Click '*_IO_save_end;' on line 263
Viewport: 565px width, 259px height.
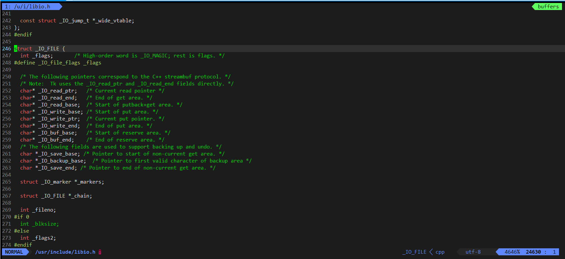coord(56,168)
